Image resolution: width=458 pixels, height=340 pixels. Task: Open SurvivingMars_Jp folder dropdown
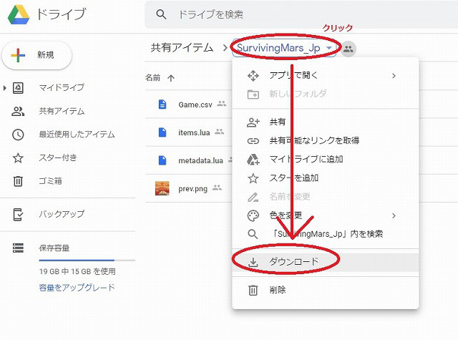[284, 48]
